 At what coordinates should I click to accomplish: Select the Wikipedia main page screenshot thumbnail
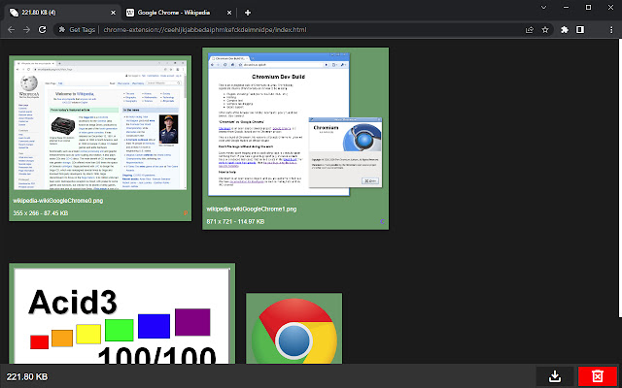[100, 125]
